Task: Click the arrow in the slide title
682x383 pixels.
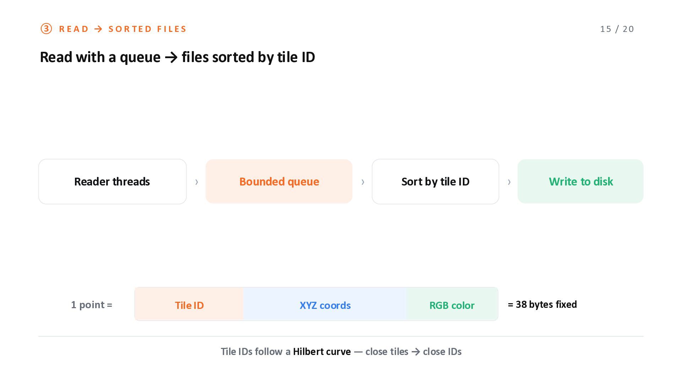Action: click(x=171, y=57)
